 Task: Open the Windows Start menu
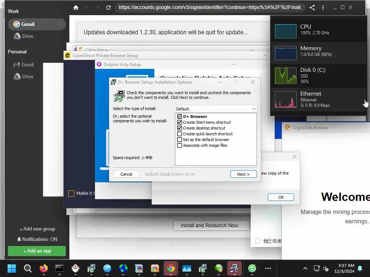point(12,268)
